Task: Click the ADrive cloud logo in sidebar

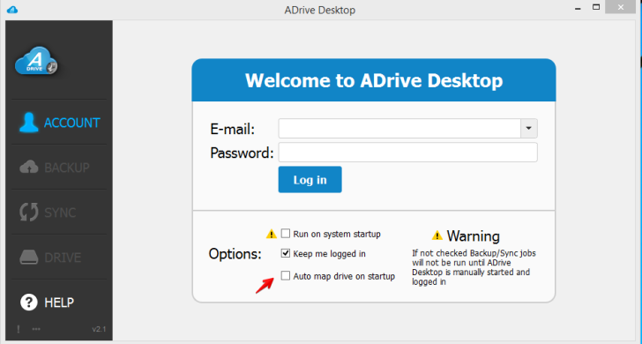Action: pos(36,61)
